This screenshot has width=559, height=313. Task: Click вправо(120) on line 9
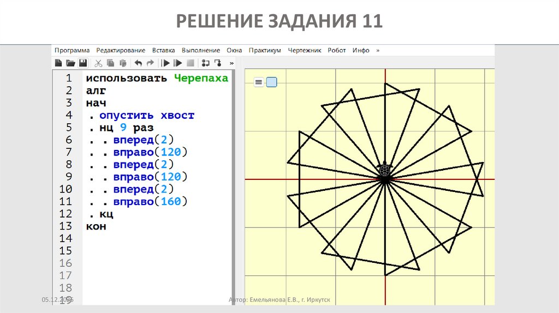click(x=150, y=177)
